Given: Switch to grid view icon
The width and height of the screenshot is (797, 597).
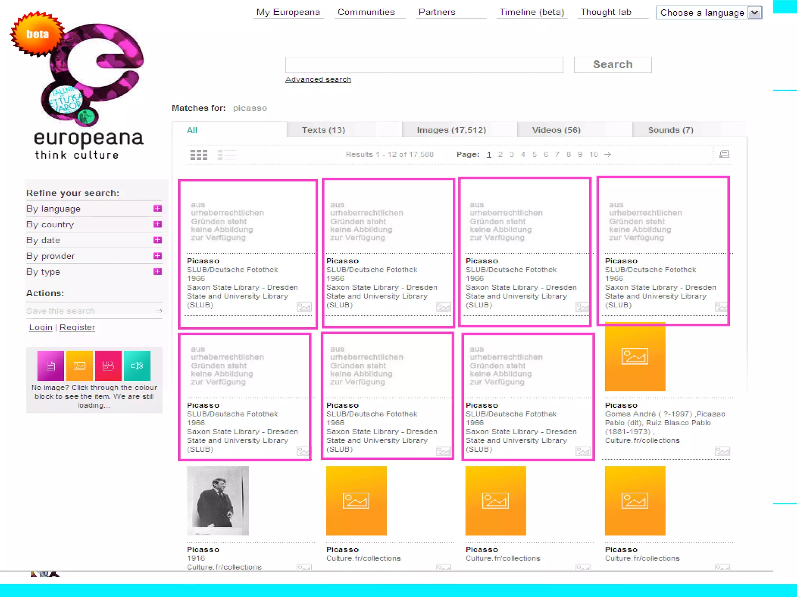Looking at the screenshot, I should pyautogui.click(x=198, y=155).
